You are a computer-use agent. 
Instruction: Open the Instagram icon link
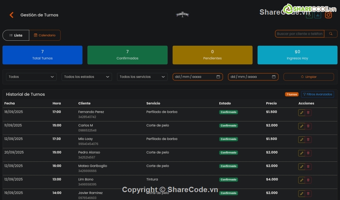pos(328,15)
